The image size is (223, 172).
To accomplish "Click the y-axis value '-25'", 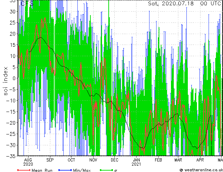I will pyautogui.click(x=11, y=134).
